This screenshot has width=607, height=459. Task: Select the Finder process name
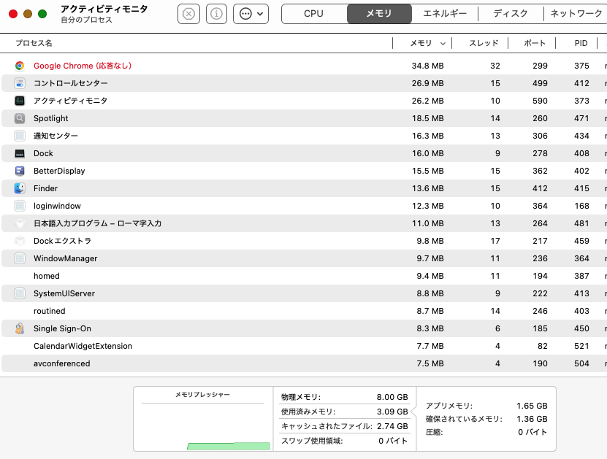point(46,188)
